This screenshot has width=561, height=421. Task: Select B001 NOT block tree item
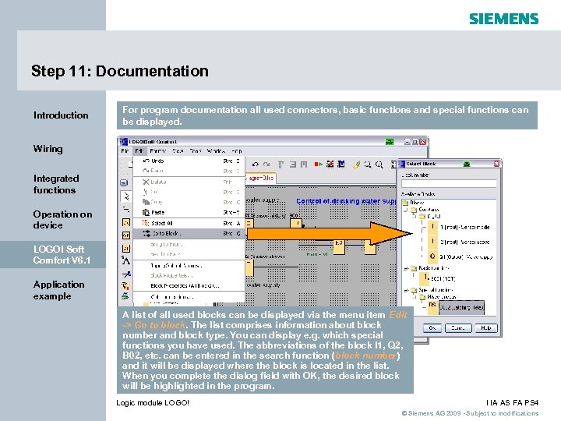tap(438, 278)
